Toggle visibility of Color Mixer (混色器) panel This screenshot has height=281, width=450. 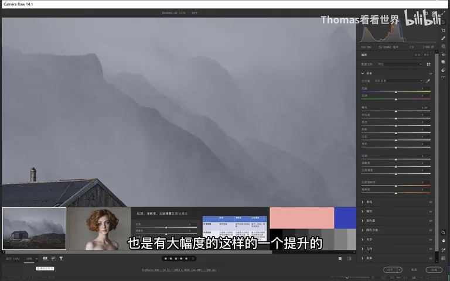pos(431,221)
